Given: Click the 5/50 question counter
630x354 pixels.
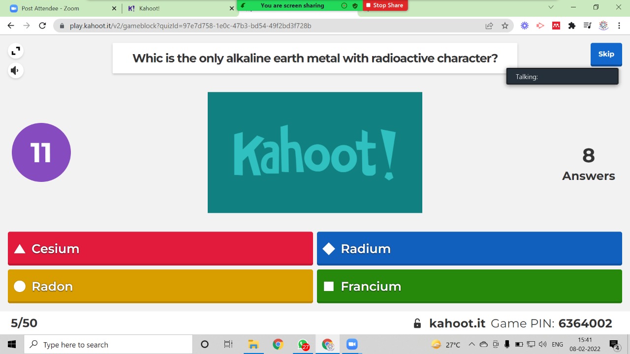Looking at the screenshot, I should point(24,323).
